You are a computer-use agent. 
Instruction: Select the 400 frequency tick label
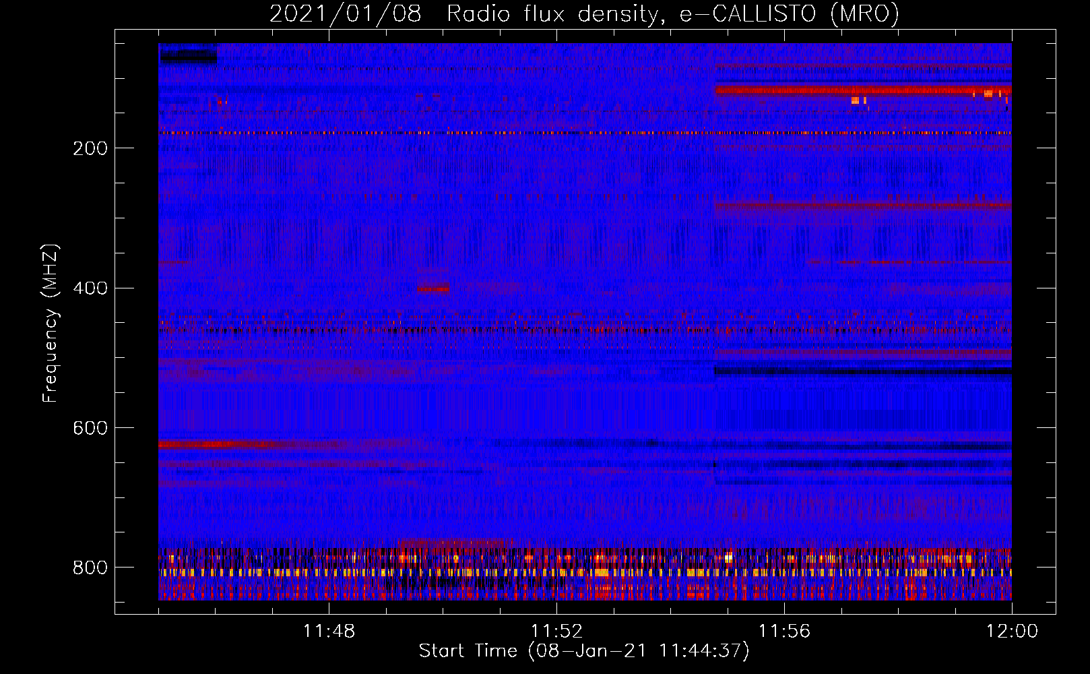[x=90, y=288]
